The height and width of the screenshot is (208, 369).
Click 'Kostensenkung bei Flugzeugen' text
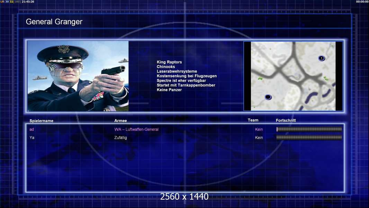point(187,76)
